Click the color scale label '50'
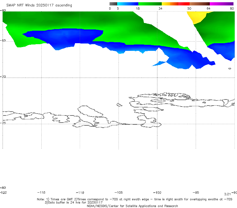This screenshot has height=208, width=237. (x=189, y=8)
